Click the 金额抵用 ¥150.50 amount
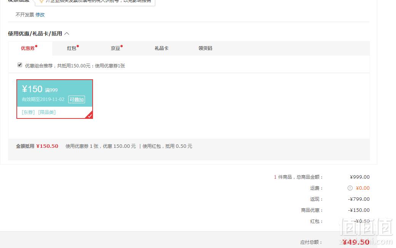The width and height of the screenshot is (396, 248). [x=47, y=146]
